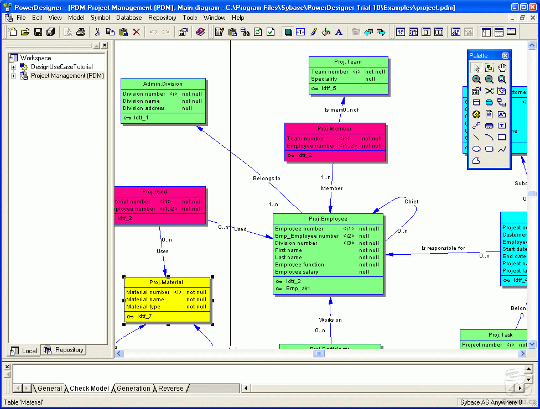This screenshot has height=409, width=540.
Task: Toggle the output pane view button
Action: coord(499,32)
